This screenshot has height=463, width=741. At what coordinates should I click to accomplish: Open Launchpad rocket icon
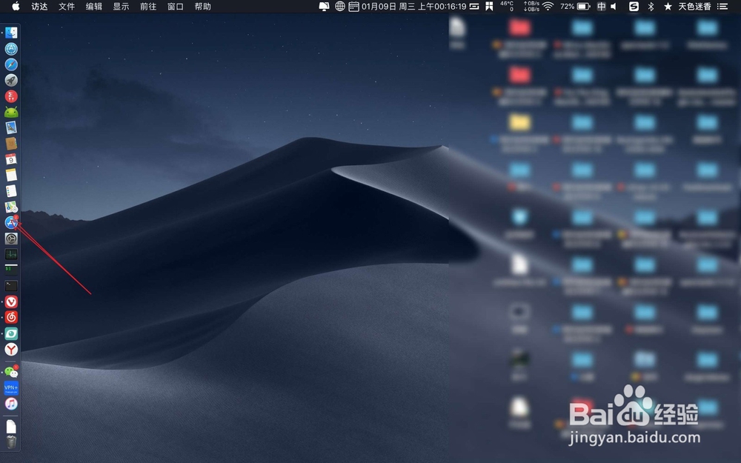click(x=11, y=80)
